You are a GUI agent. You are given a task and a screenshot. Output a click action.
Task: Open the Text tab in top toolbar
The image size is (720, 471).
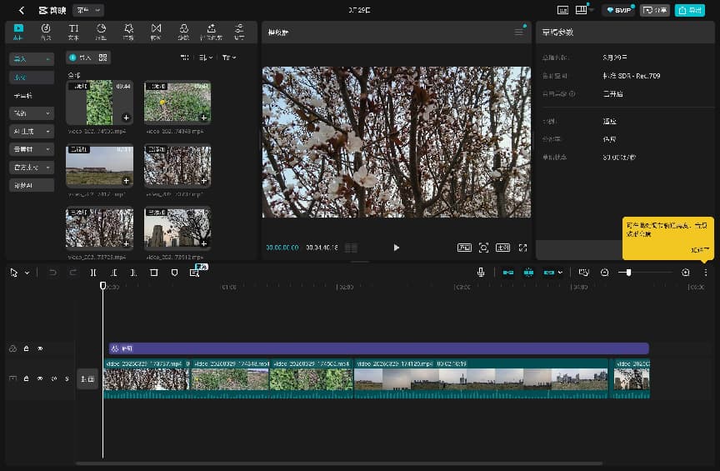72,32
